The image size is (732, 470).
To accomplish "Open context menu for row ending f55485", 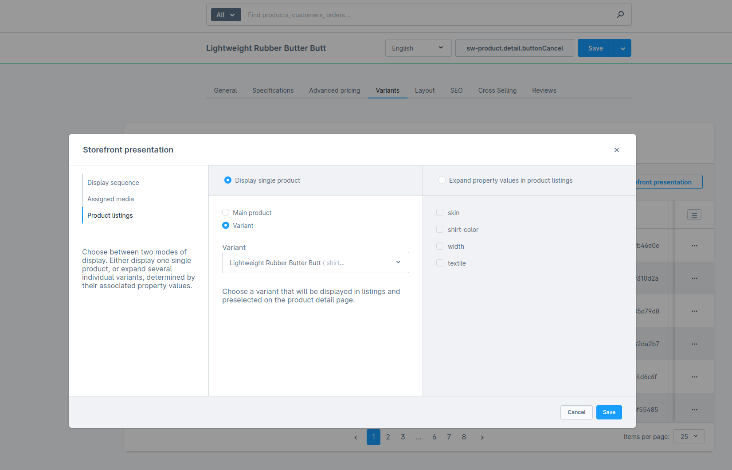I will tap(694, 409).
